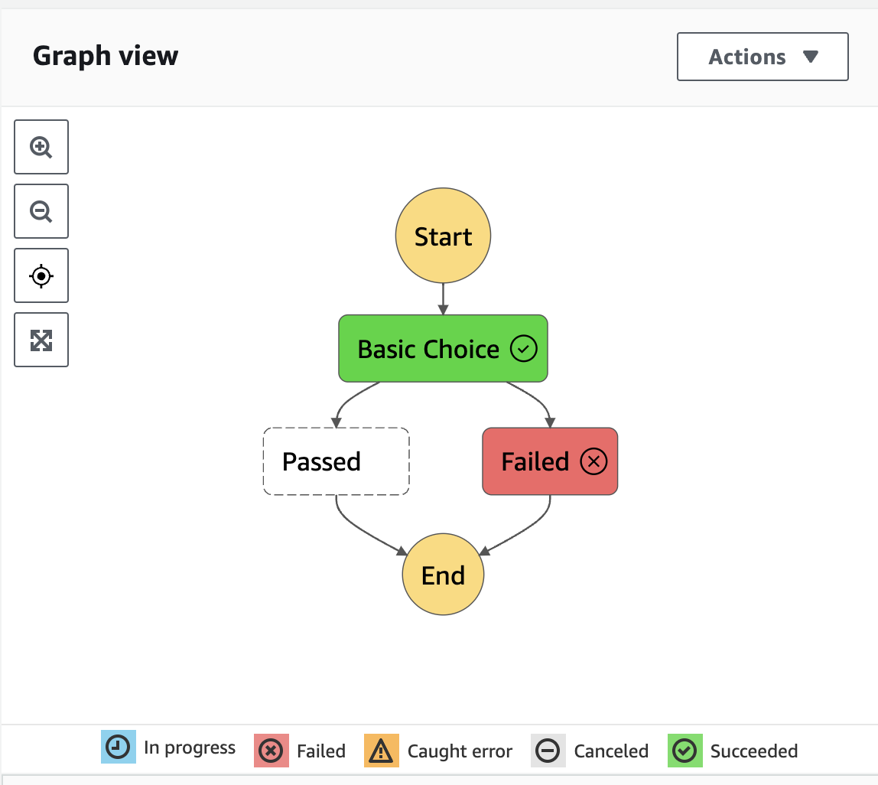Click the Canceled minus legend icon
The image size is (878, 785).
[548, 751]
